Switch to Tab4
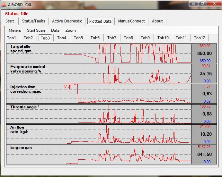The width and height of the screenshot is (222, 177). 62,38
